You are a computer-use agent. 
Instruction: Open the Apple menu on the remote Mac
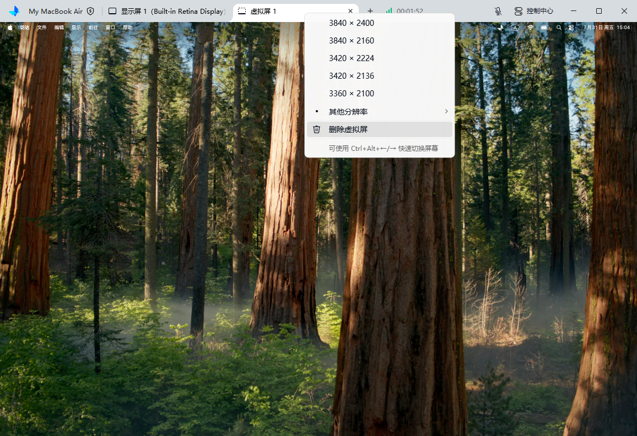click(10, 28)
